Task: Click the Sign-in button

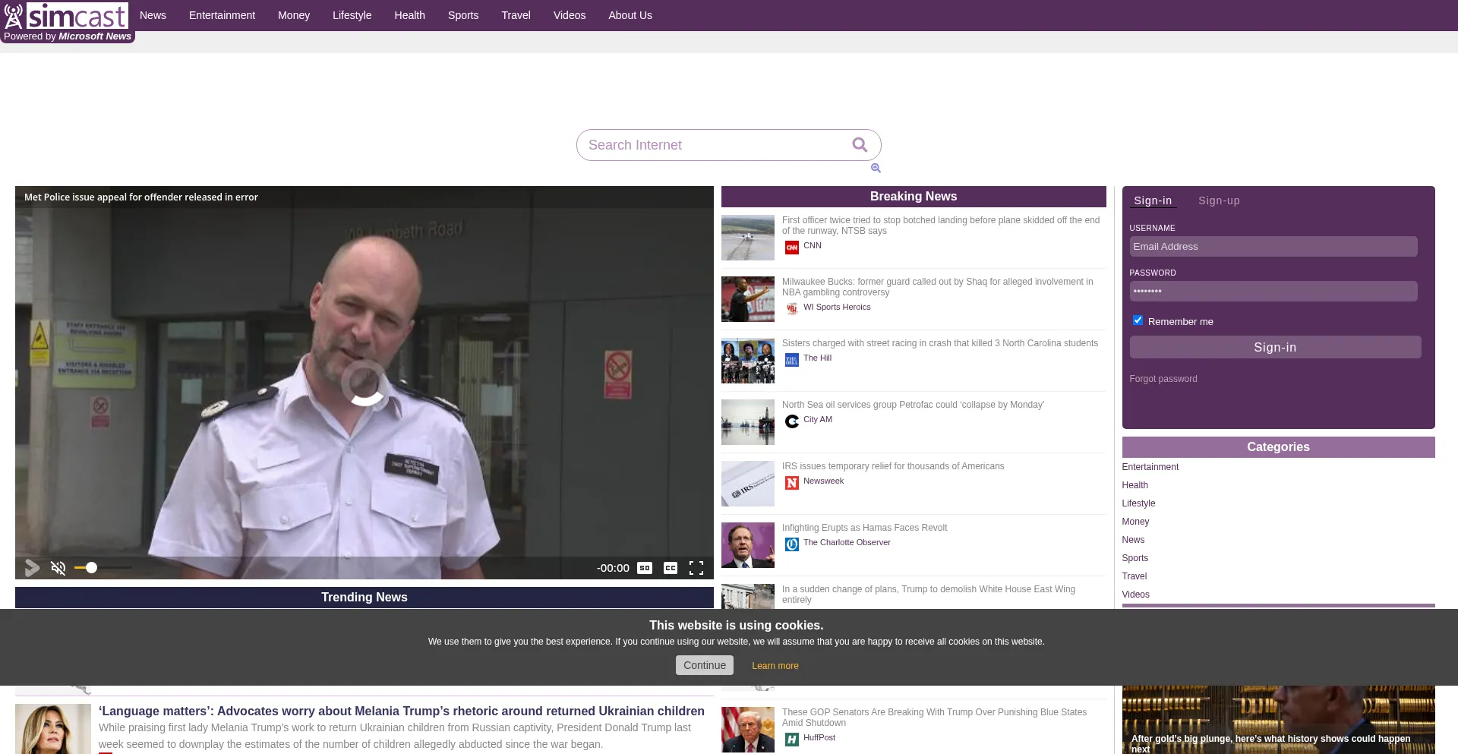Action: pos(1274,347)
